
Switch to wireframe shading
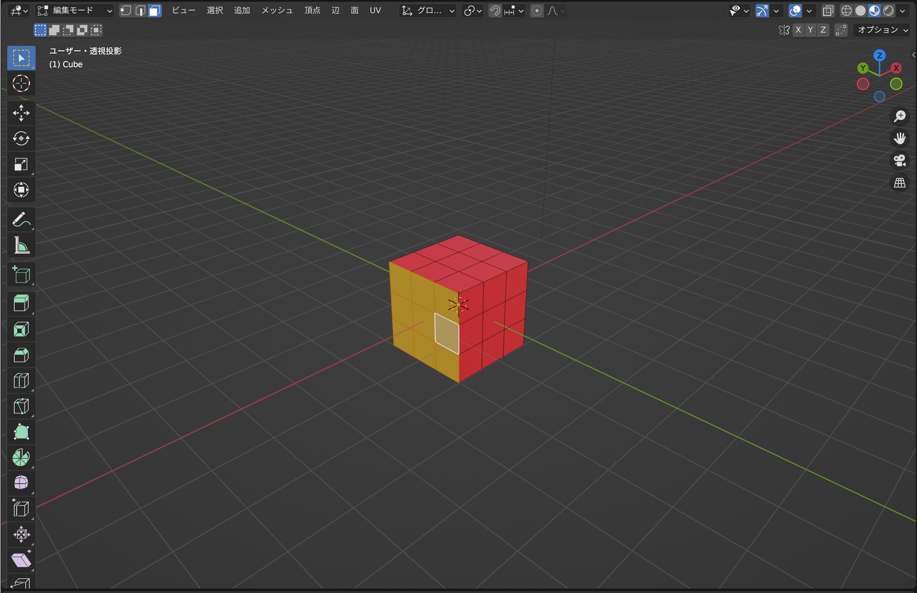click(x=846, y=11)
